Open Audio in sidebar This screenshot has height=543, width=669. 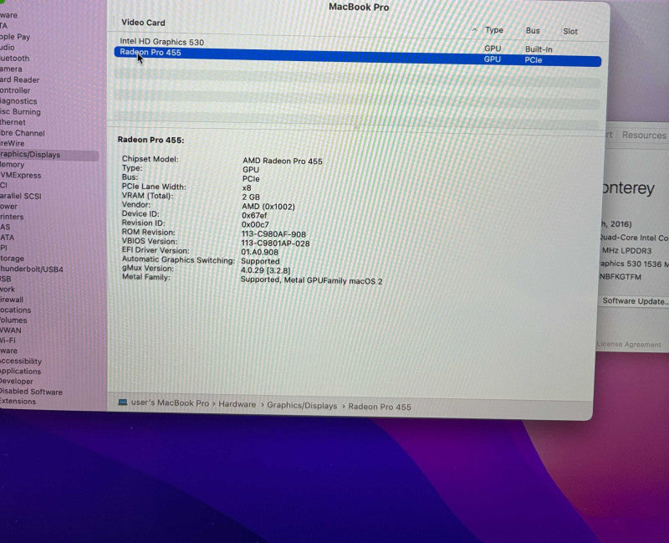click(x=8, y=48)
